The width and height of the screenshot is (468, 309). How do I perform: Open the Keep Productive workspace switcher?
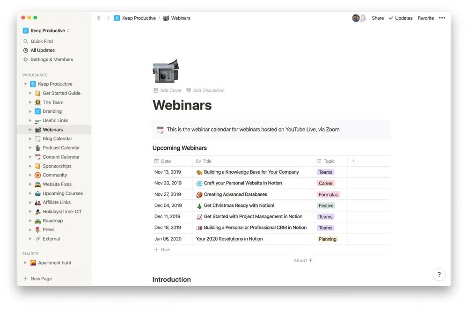point(46,30)
